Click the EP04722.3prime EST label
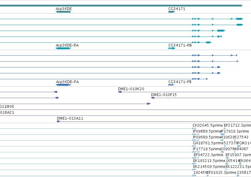Image resolution: width=251 pixels, height=177 pixels. point(209,155)
